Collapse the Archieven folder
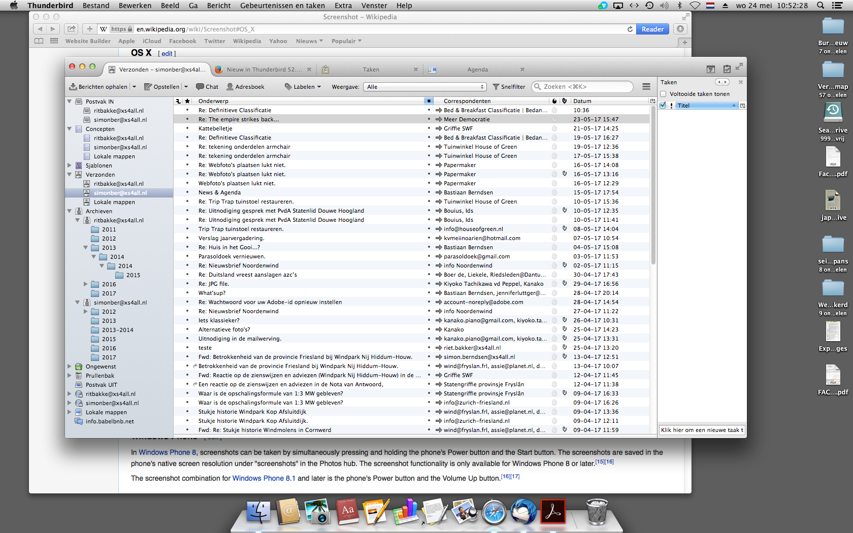Viewport: 853px width, 533px height. [70, 211]
